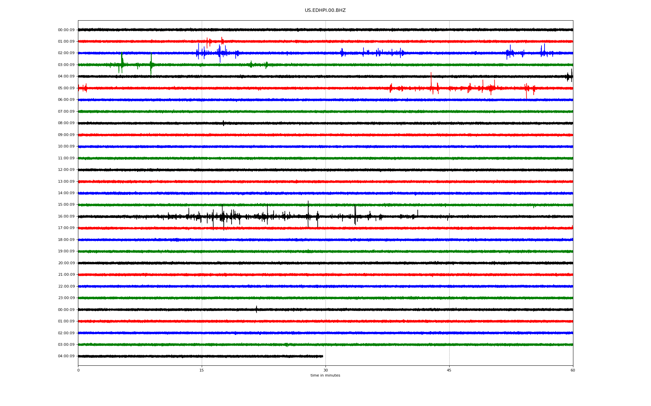Click the 12:00:09 row time label
This screenshot has height=406, width=651.
click(x=66, y=170)
